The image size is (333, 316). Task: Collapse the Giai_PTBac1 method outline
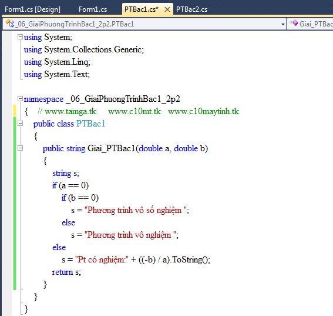pos(20,148)
